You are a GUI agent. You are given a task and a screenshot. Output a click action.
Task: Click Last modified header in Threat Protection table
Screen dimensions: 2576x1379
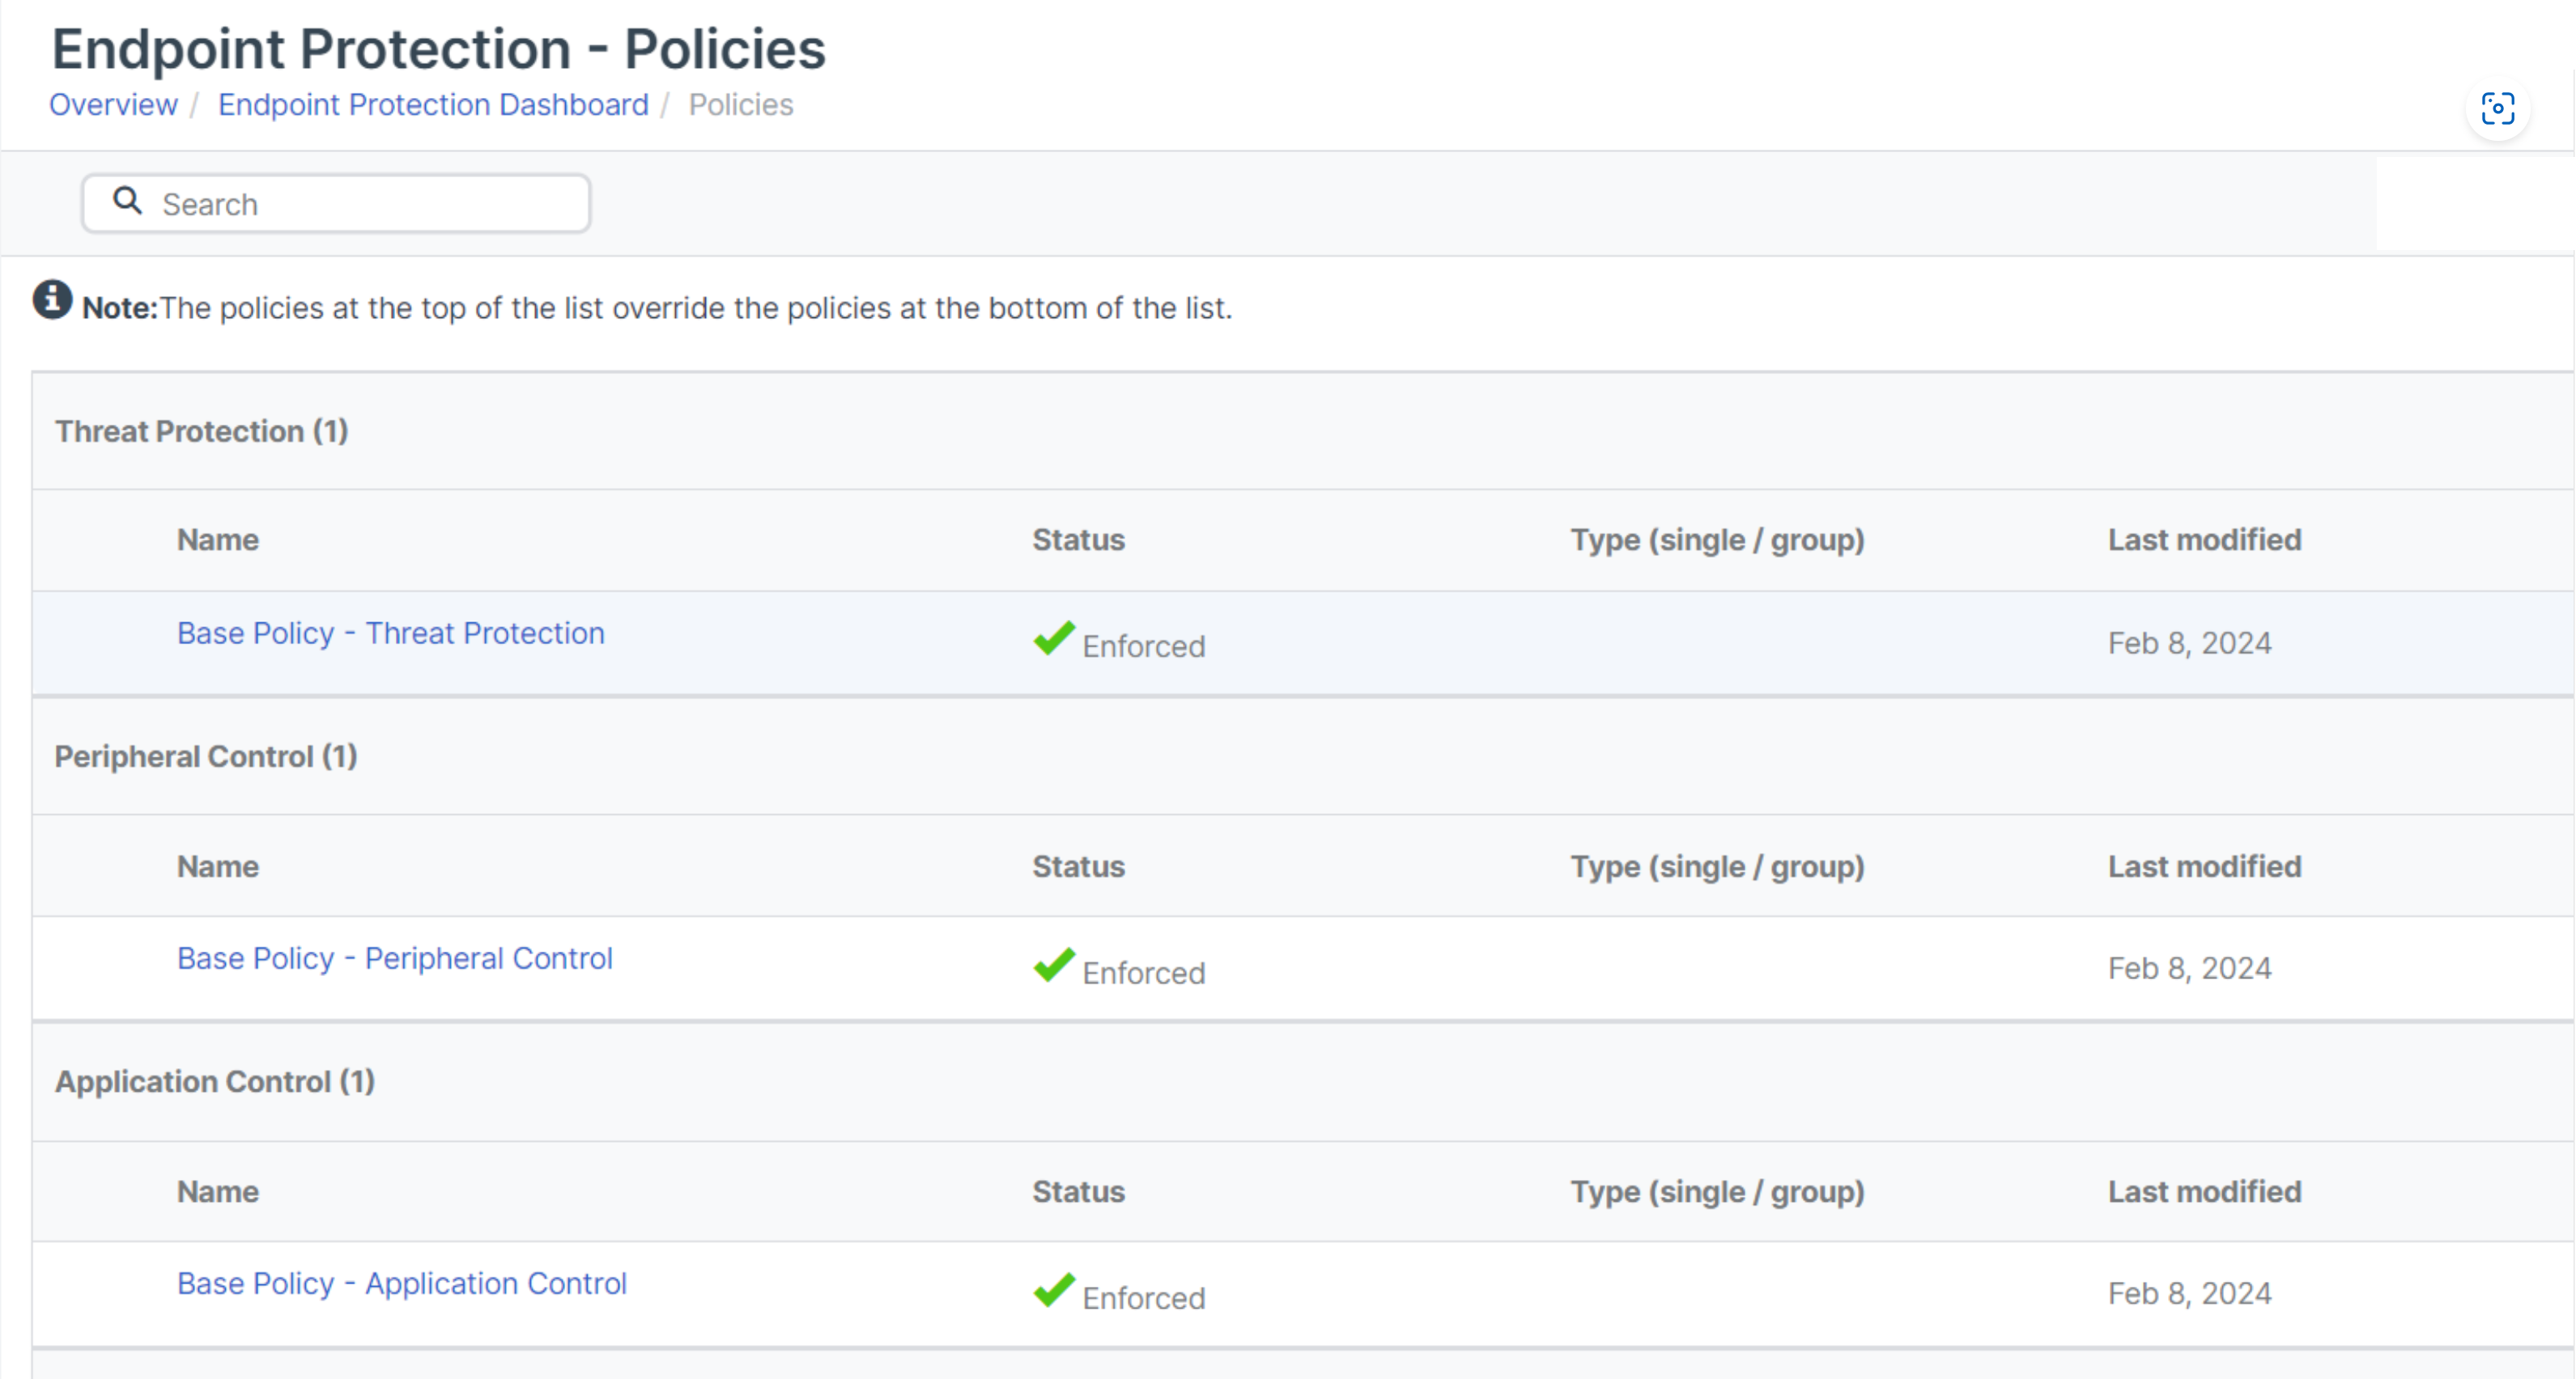pyautogui.click(x=2204, y=540)
